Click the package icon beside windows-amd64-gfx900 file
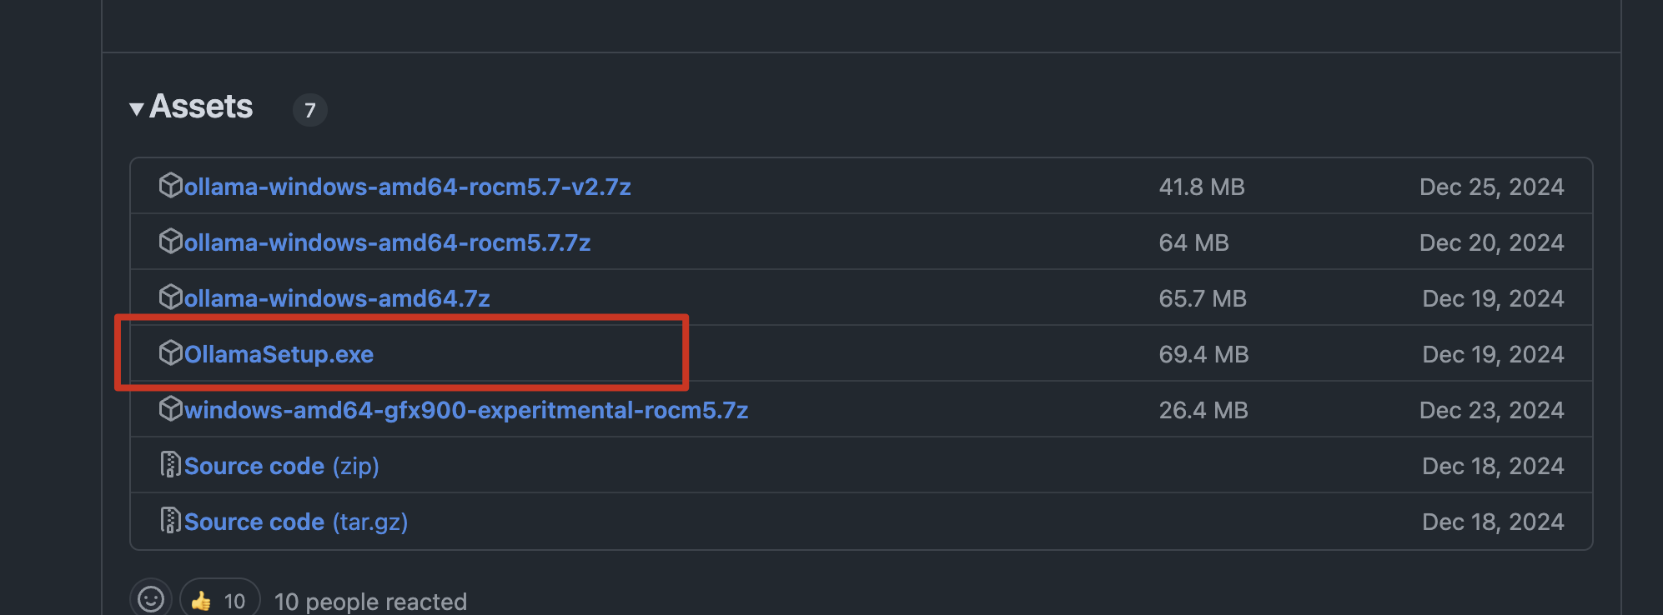The image size is (1663, 615). coord(170,408)
